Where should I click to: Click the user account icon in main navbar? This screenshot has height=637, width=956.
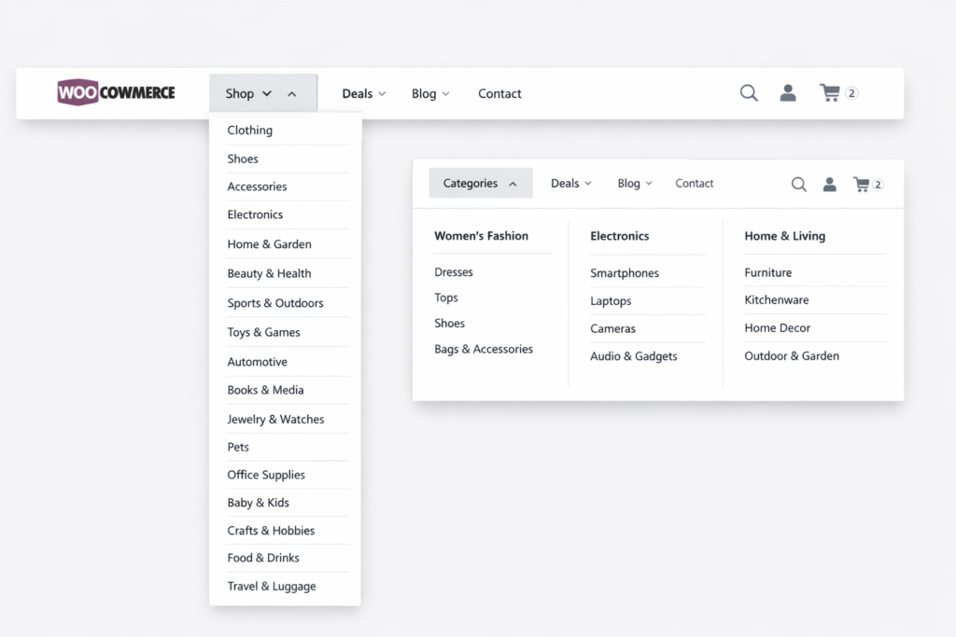pyautogui.click(x=788, y=93)
